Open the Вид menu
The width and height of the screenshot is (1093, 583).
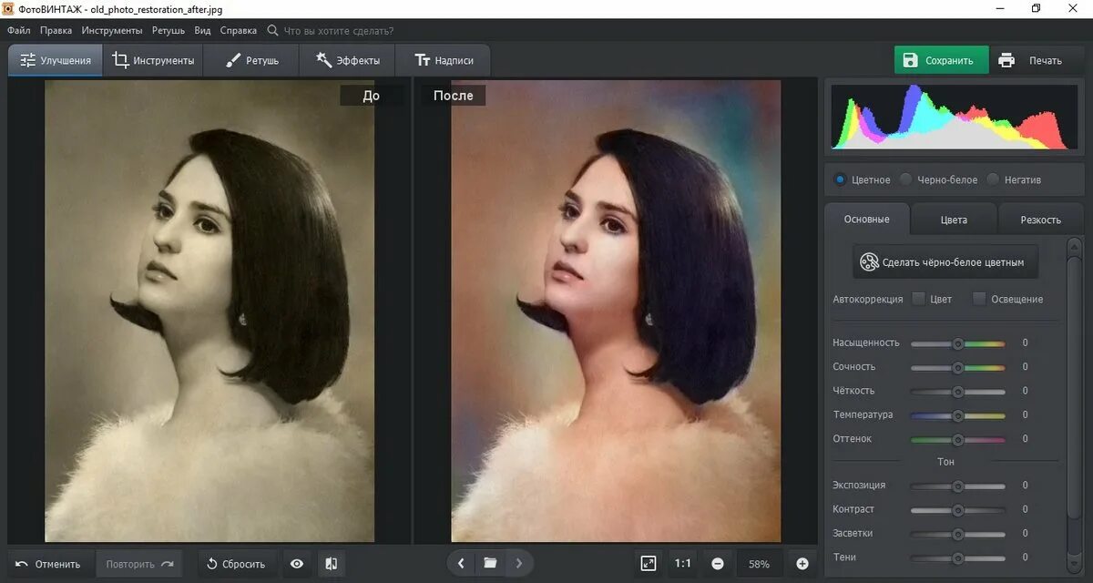(x=202, y=30)
